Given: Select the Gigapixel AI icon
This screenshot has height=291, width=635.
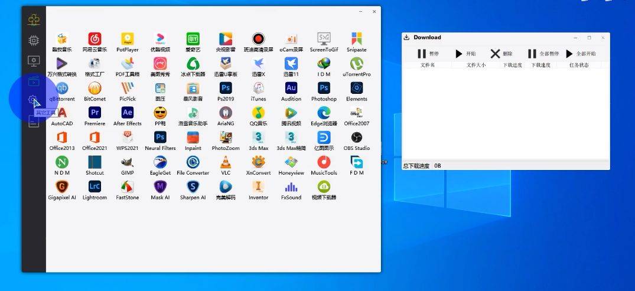Looking at the screenshot, I should point(62,188).
